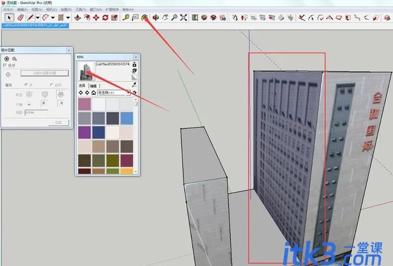Click the solid cube icon at toolbar's far right
The width and height of the screenshot is (393, 266).
click(387, 18)
